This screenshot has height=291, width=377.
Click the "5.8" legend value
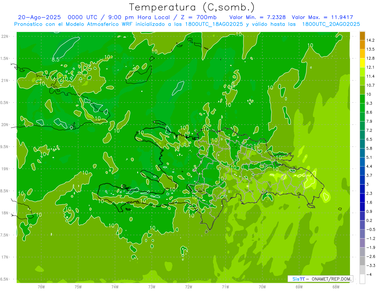coord(369,148)
